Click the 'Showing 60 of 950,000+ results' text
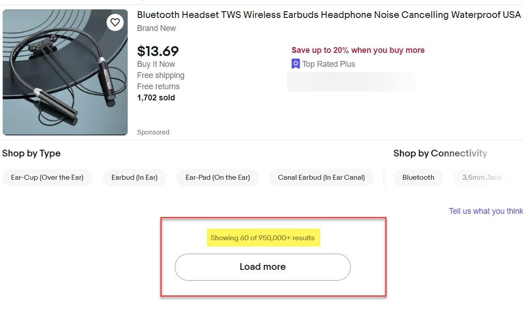The image size is (525, 316). 262,238
